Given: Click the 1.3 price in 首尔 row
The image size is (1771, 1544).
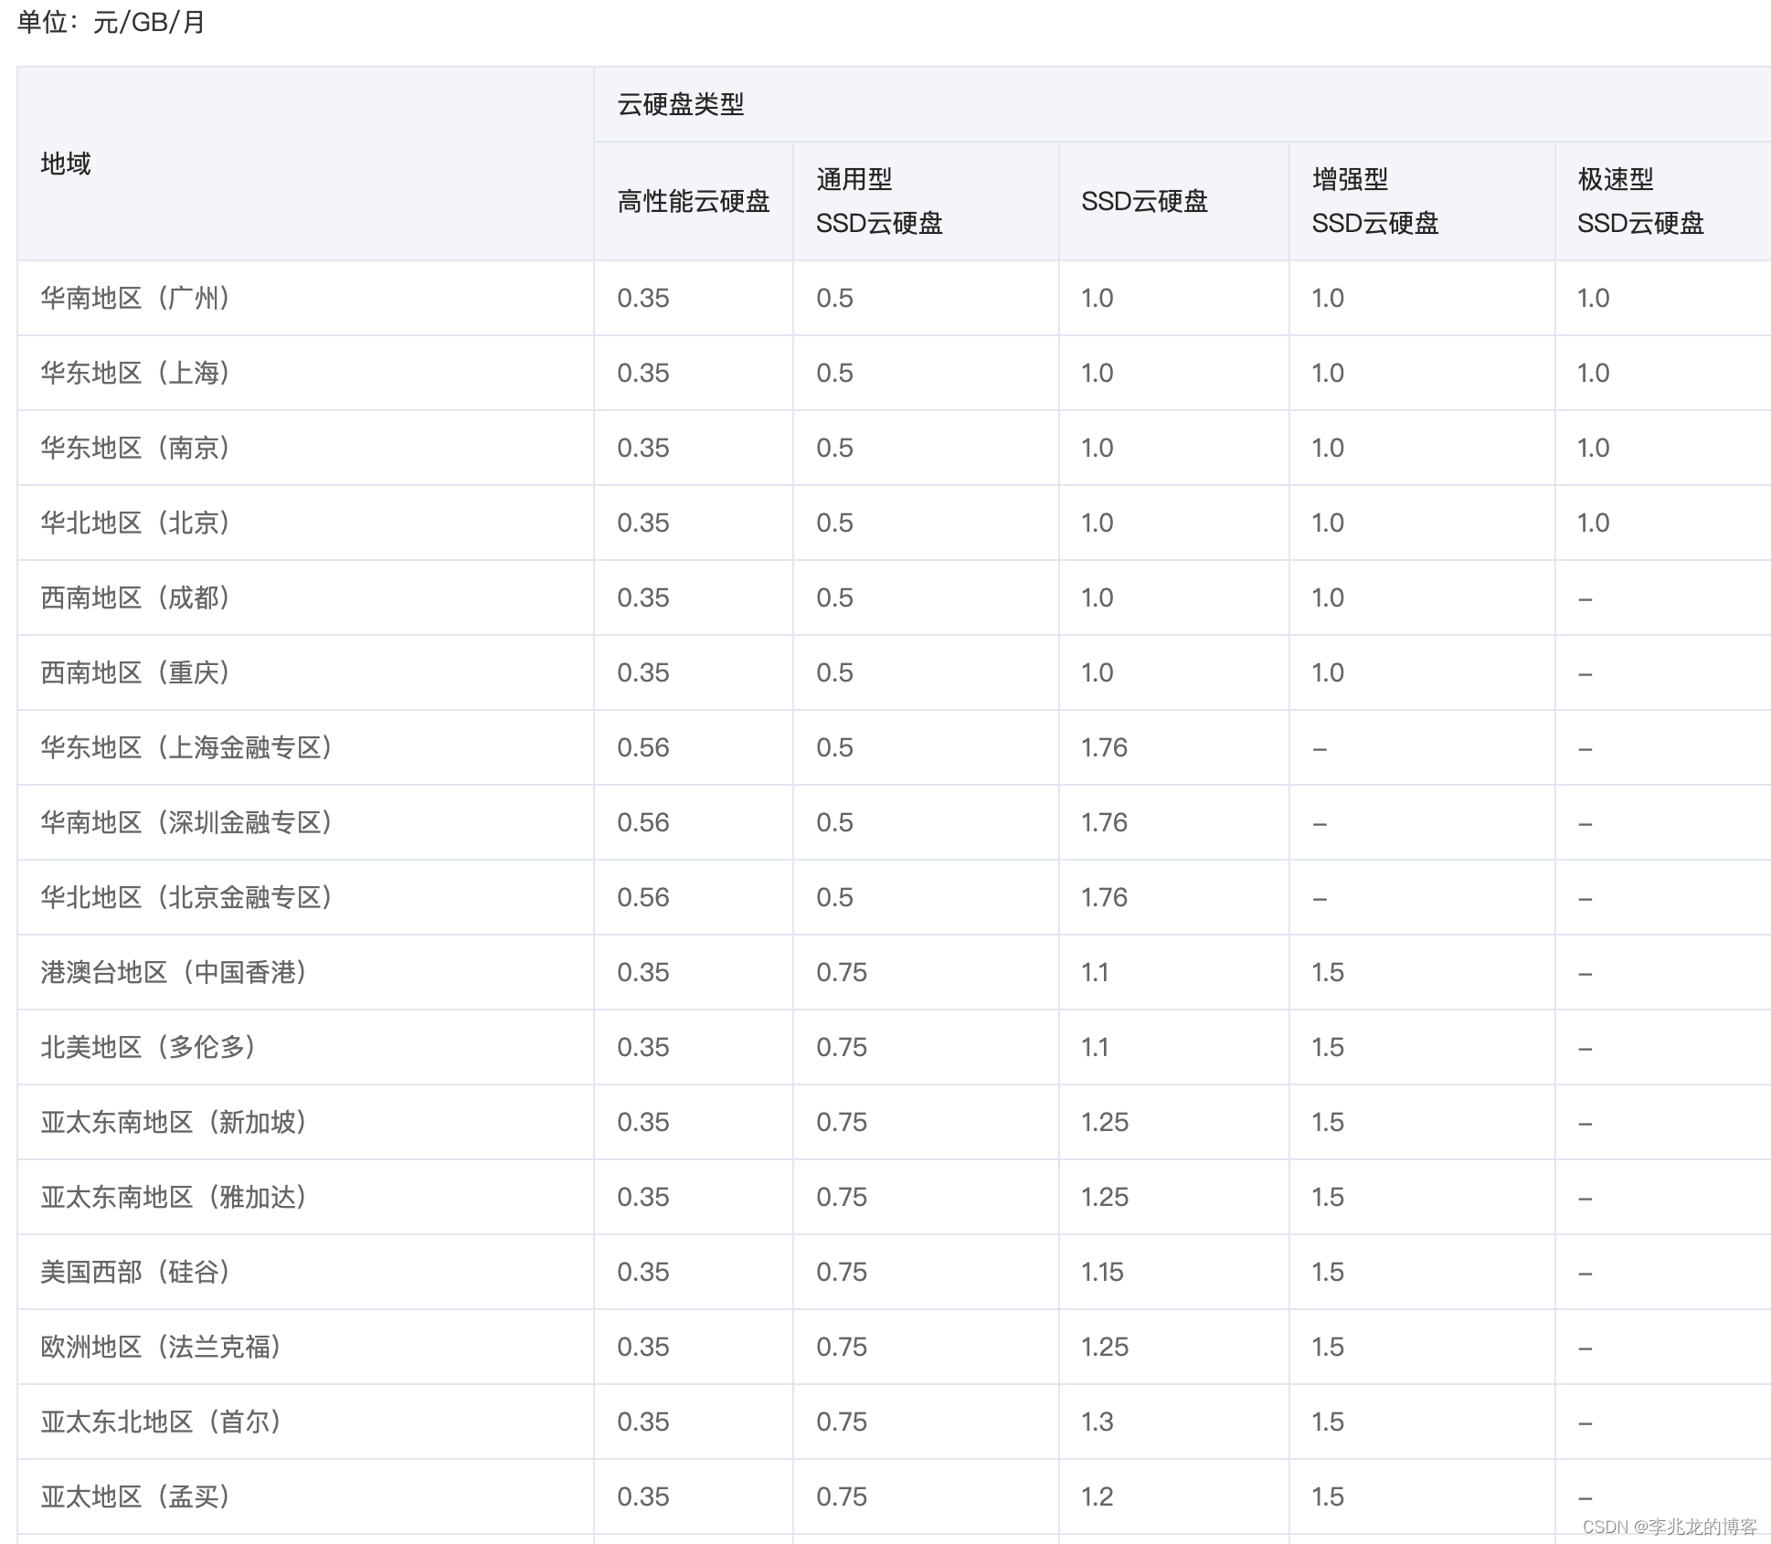Looking at the screenshot, I should click(1098, 1422).
